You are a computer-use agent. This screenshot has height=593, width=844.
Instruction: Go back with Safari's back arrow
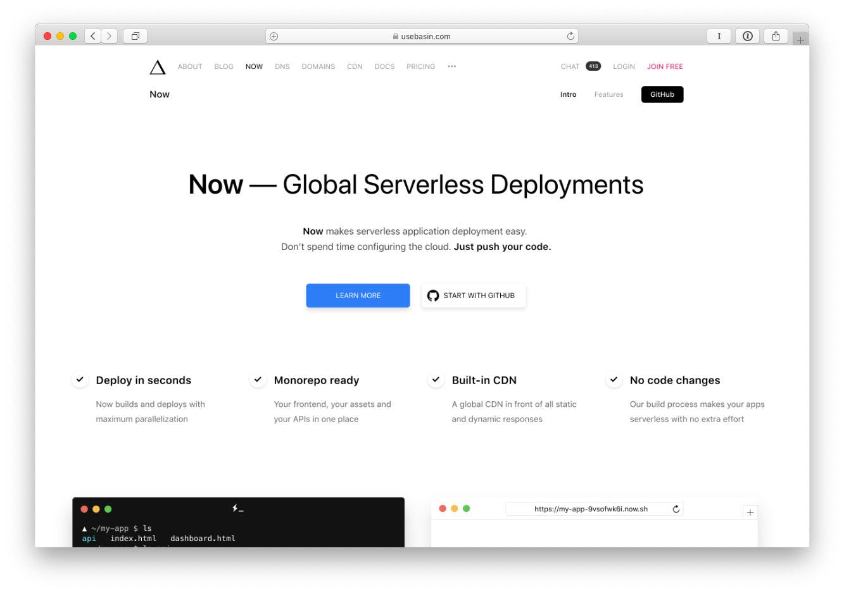pyautogui.click(x=93, y=36)
